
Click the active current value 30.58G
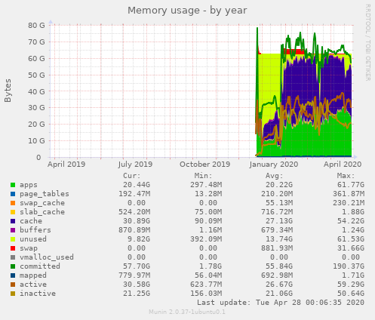point(137,285)
